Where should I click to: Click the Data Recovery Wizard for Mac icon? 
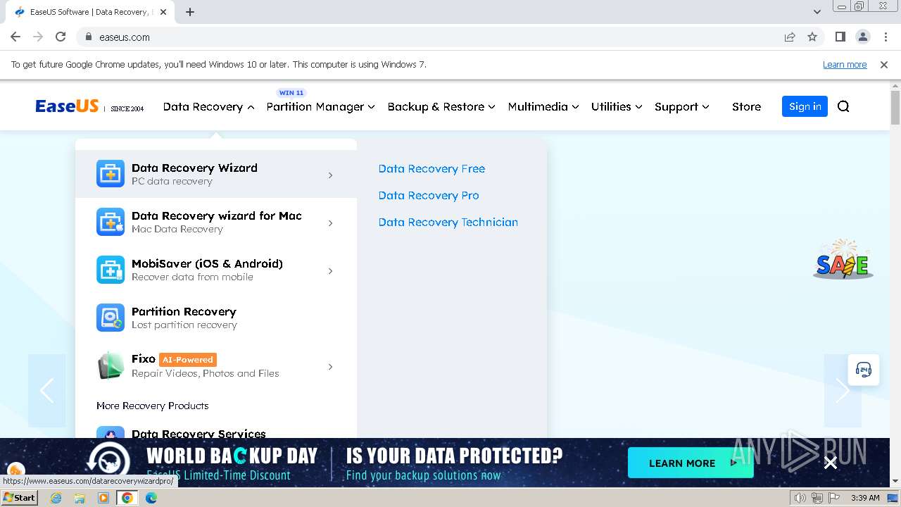tap(111, 222)
